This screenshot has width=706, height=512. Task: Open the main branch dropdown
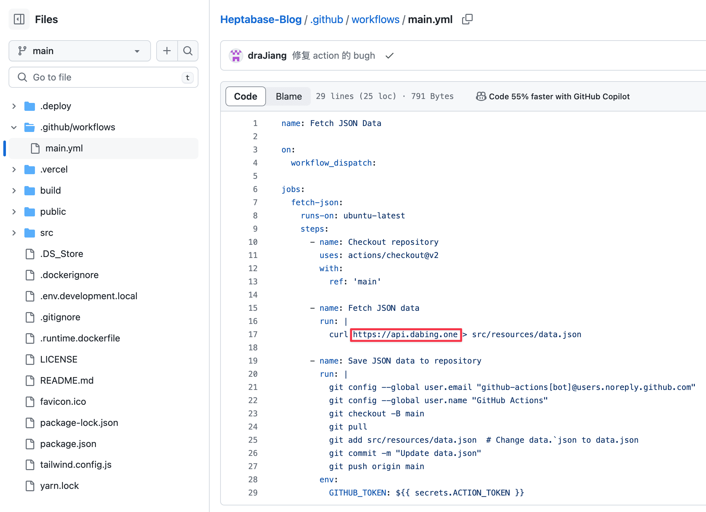[x=80, y=51]
